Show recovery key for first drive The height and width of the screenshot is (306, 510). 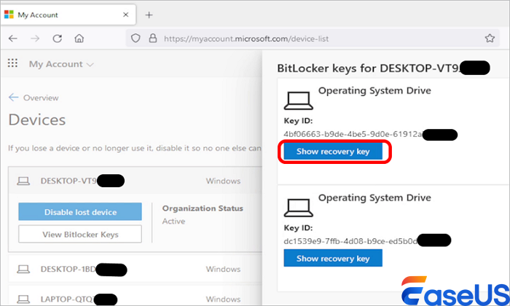333,152
